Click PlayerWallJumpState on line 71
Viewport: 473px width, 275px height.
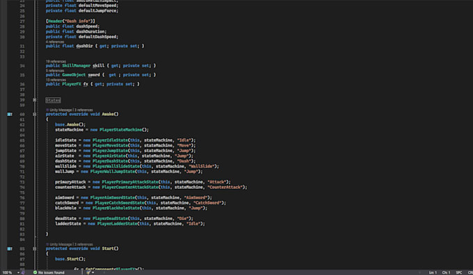coord(113,172)
